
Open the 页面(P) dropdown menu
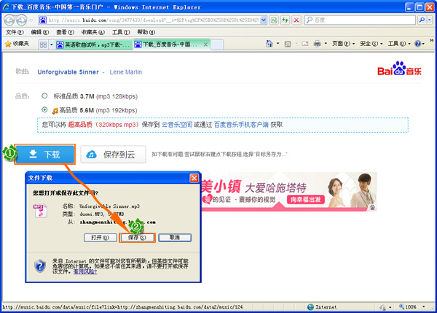[x=343, y=44]
